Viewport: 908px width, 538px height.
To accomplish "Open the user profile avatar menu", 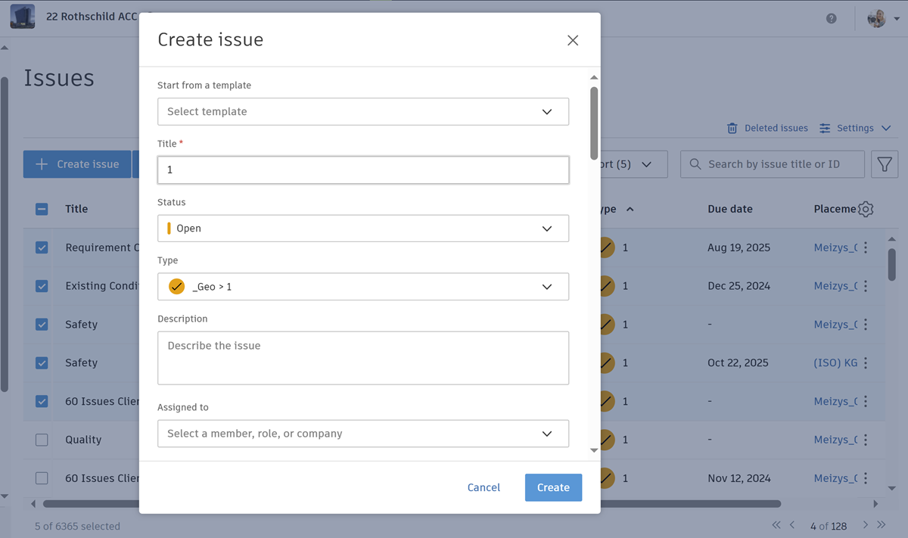I will pyautogui.click(x=877, y=18).
